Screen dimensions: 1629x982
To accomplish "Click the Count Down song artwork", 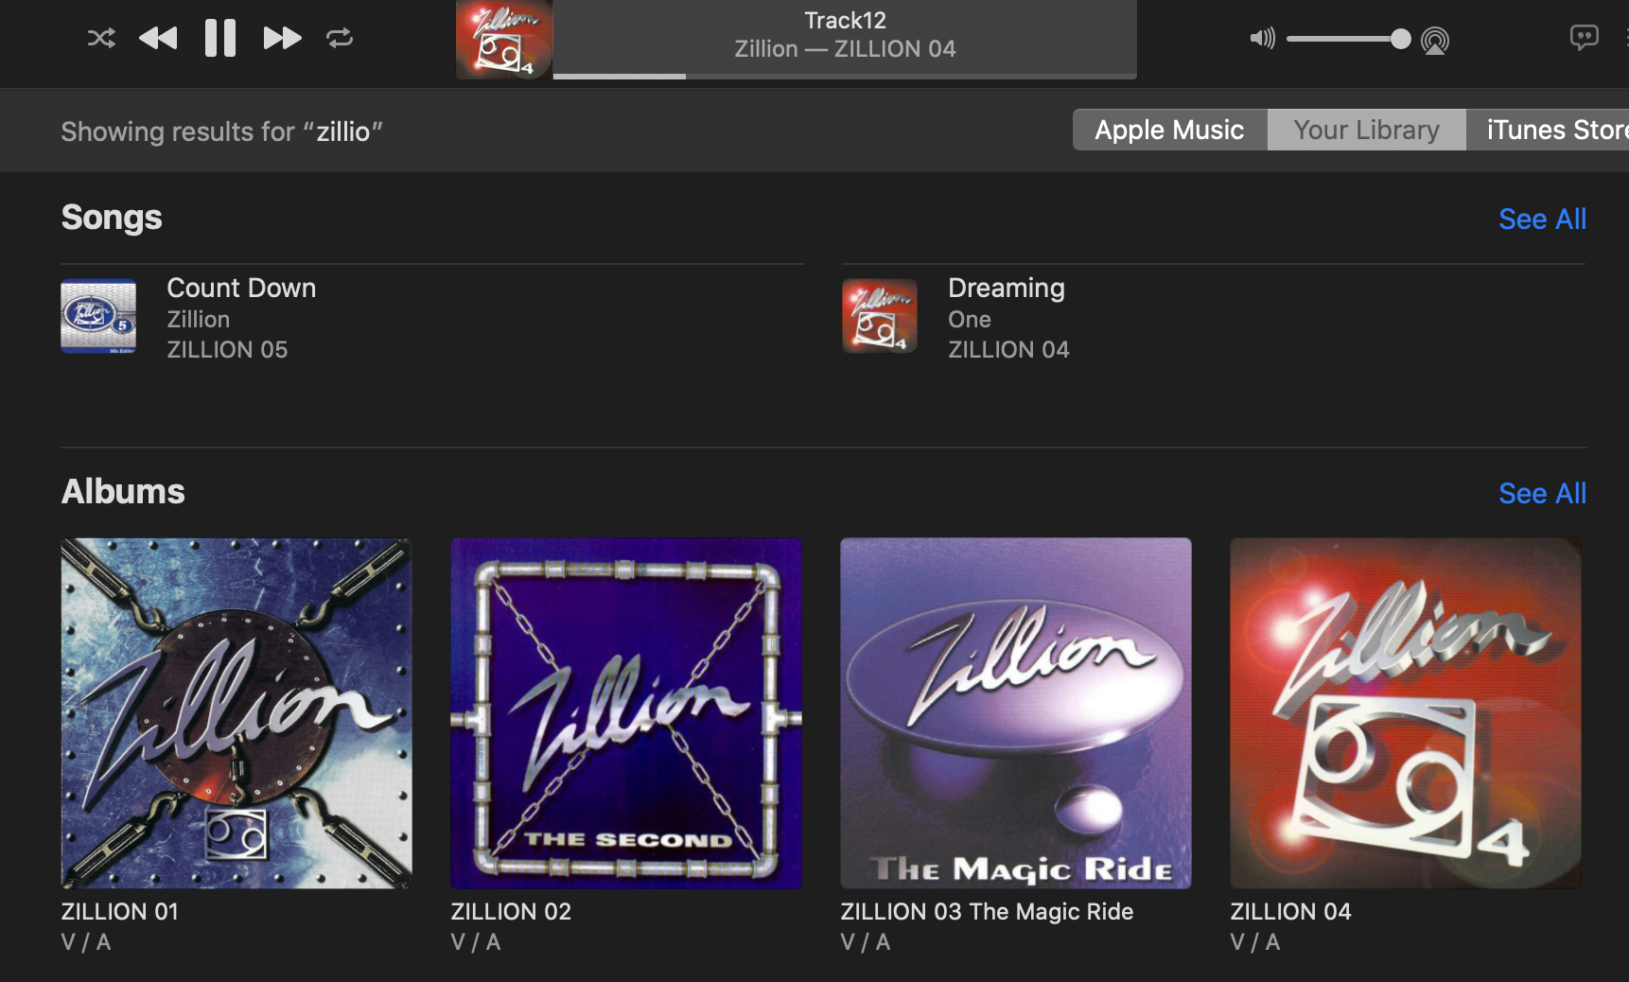I will click(98, 316).
